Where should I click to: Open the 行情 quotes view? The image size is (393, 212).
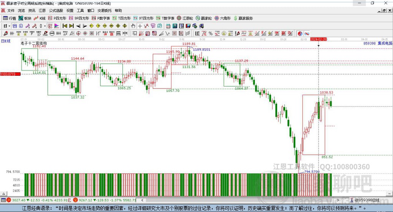tap(10, 18)
